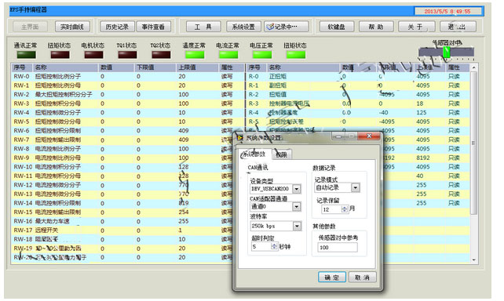This screenshot has width=504, height=301.
Task: Confirm settings with 确定 button
Action: [332, 277]
